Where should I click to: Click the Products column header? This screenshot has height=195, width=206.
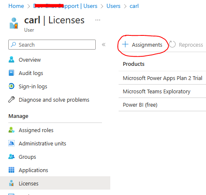(134, 64)
